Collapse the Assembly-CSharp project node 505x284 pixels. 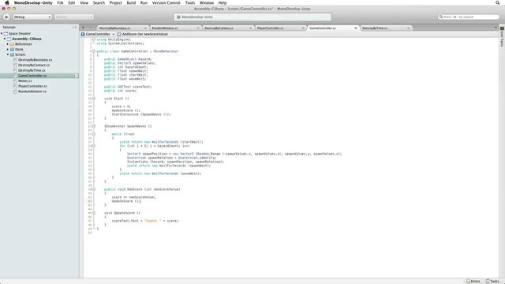[5, 39]
